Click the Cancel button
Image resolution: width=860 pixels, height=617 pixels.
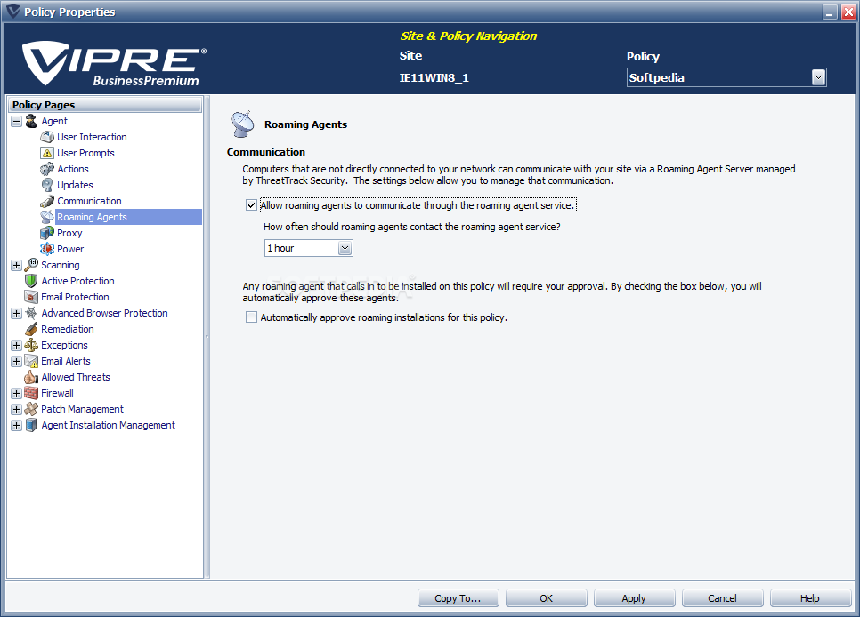click(722, 598)
